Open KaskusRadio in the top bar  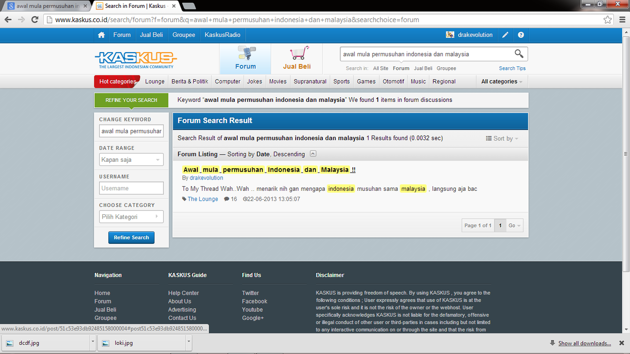click(x=222, y=35)
